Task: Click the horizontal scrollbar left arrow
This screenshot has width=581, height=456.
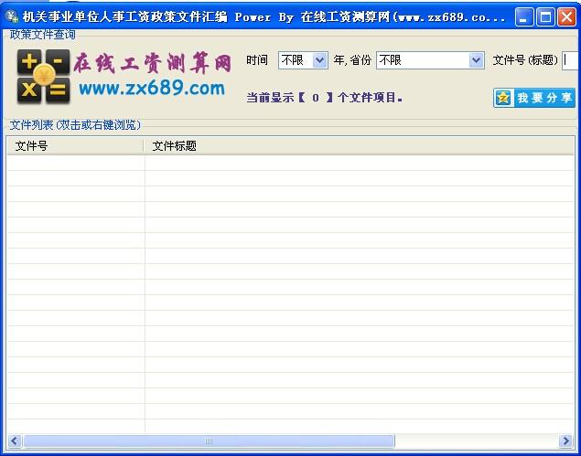Action: click(15, 441)
